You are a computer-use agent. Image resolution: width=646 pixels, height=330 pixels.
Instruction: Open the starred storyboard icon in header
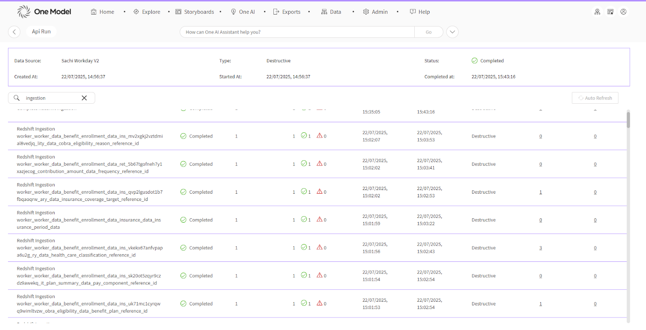pos(610,12)
